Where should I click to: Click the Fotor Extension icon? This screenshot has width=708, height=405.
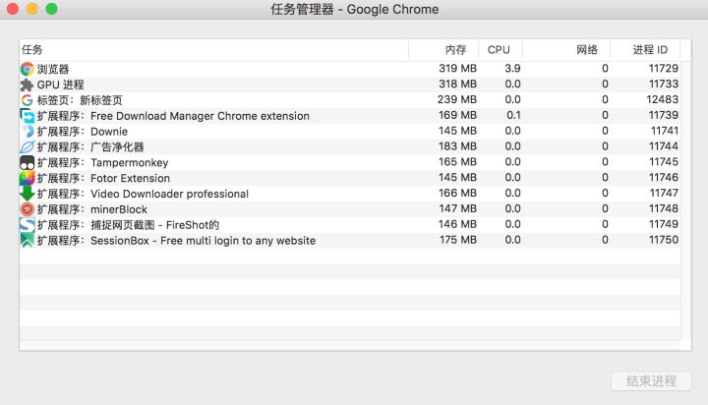coord(28,178)
